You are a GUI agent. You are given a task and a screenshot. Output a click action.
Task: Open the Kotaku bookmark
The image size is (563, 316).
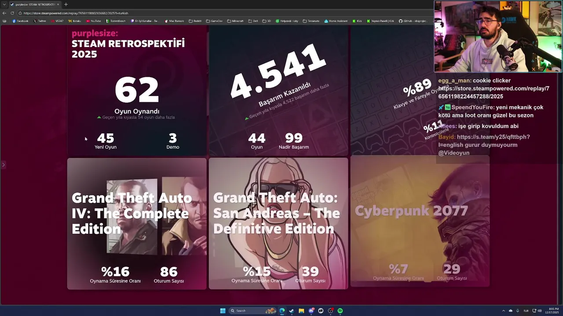(x=75, y=21)
